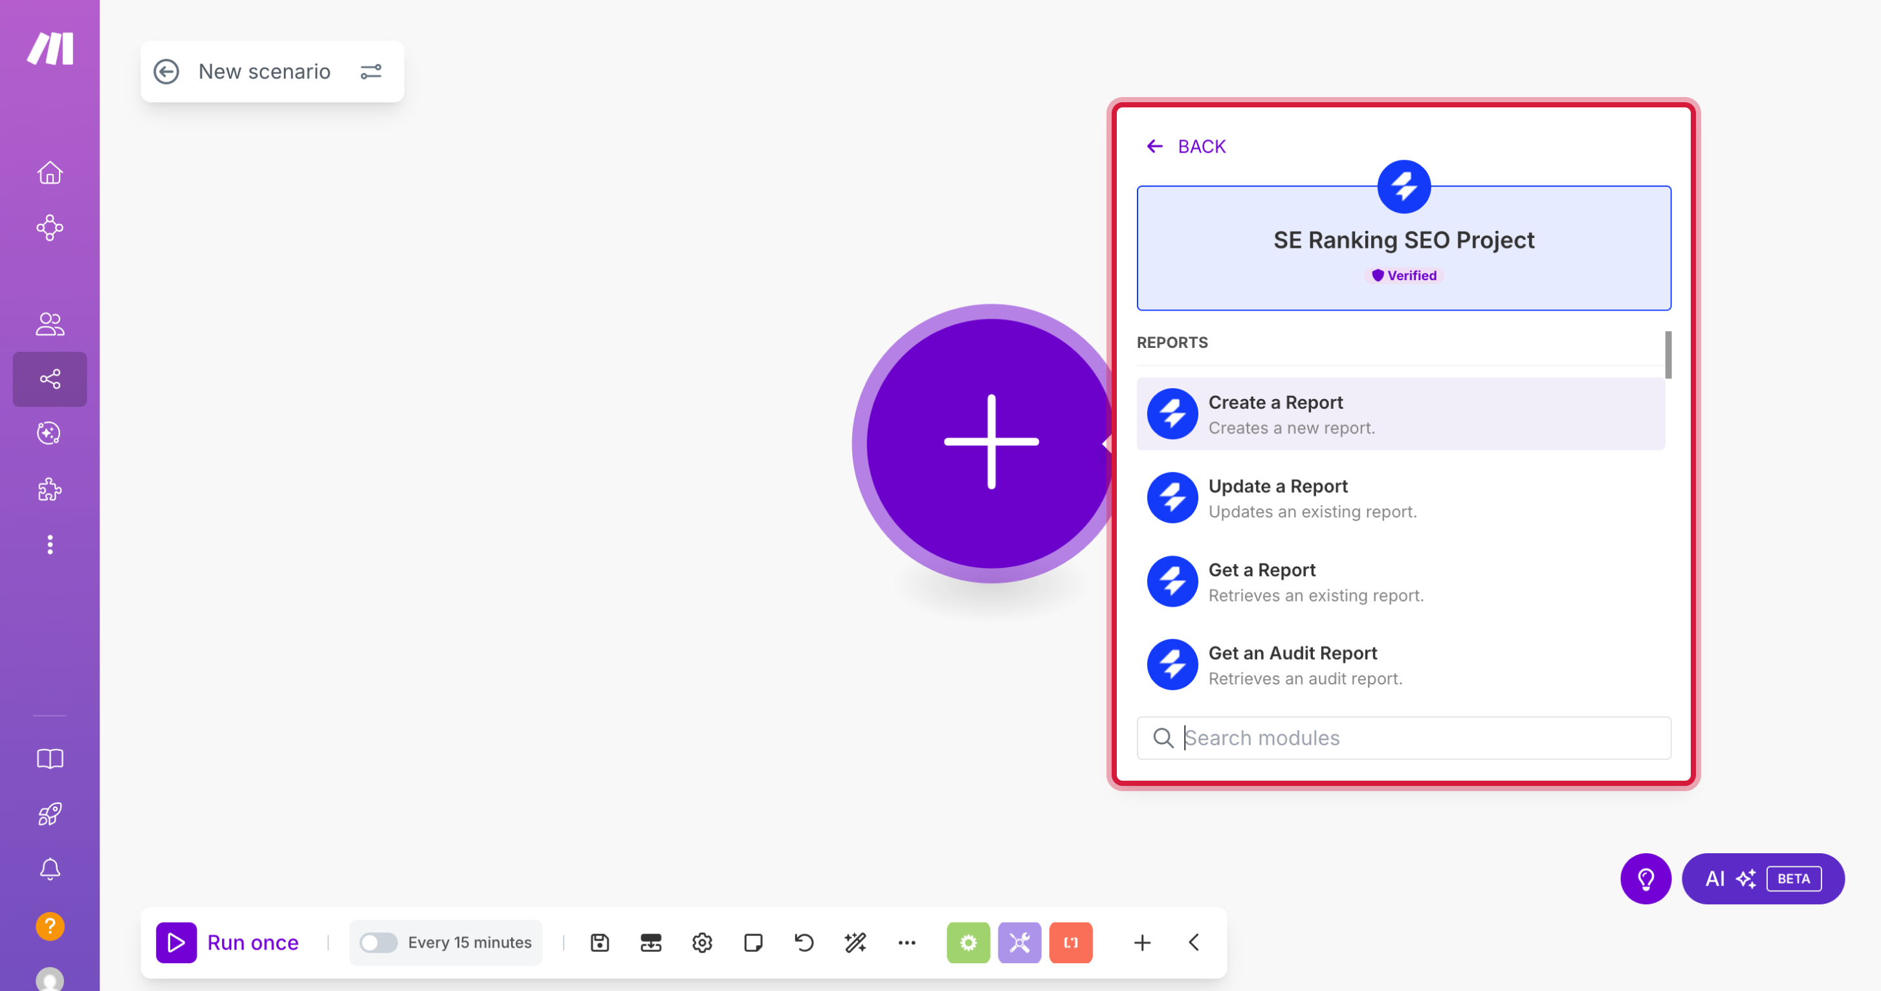1881x991 pixels.
Task: Open the green Flow control tools
Action: [967, 942]
